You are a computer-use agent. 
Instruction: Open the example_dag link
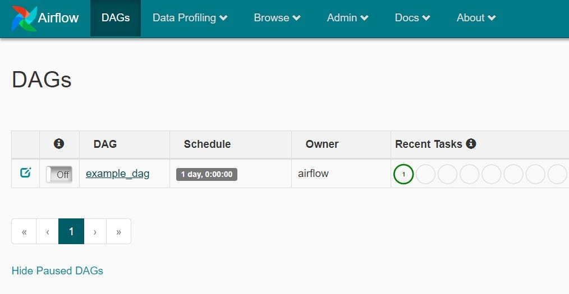point(118,174)
